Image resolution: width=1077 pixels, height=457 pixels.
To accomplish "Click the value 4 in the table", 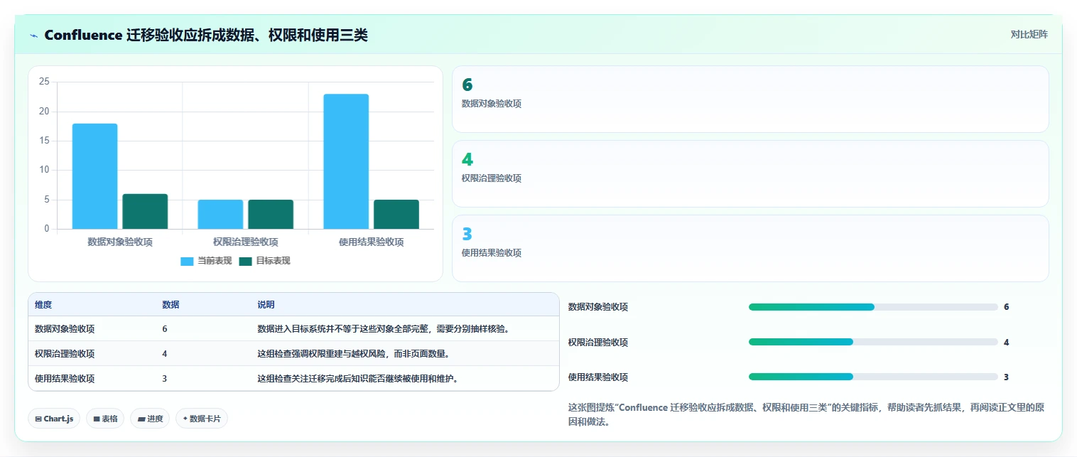I will pos(165,354).
